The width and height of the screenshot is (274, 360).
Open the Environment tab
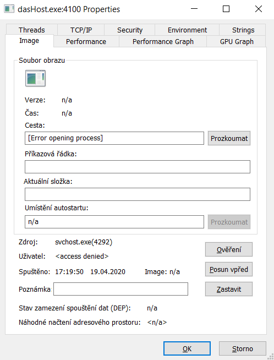click(187, 30)
